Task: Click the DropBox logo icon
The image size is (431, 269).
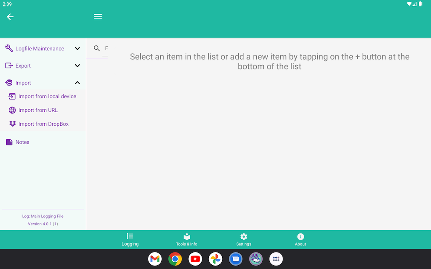Action: click(x=12, y=124)
